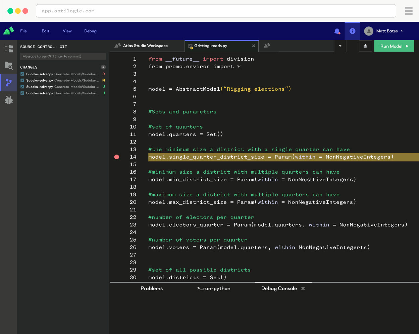The image size is (419, 334).
Task: Switch to the >_run-python terminal tab
Action: coord(214,288)
